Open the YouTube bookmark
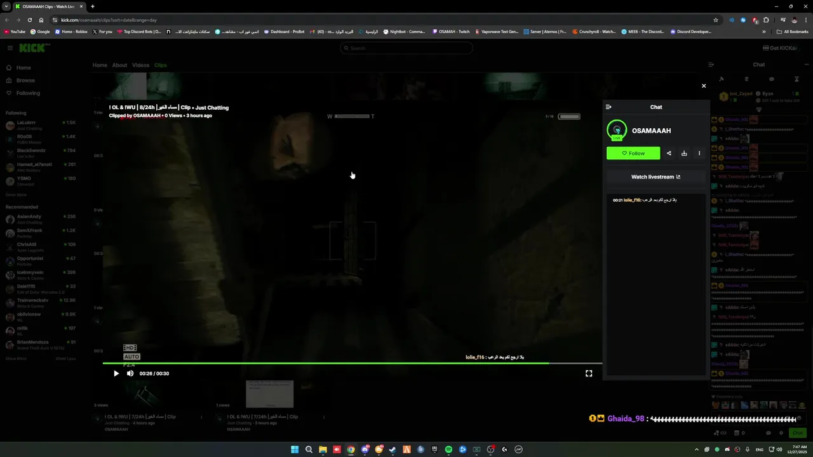 click(x=15, y=31)
